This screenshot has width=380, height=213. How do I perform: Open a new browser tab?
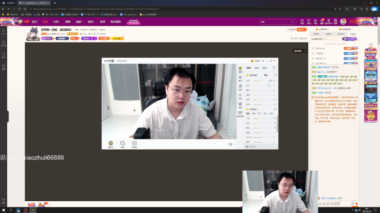pos(55,3)
